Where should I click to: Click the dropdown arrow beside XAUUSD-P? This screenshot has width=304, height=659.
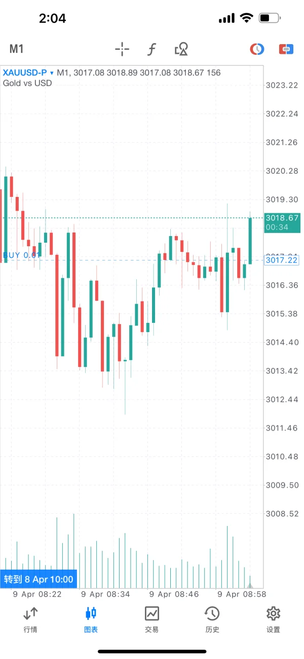51,73
